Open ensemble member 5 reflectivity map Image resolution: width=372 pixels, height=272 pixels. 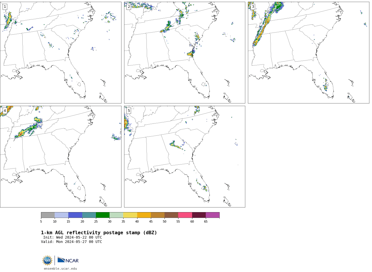pyautogui.click(x=185, y=157)
